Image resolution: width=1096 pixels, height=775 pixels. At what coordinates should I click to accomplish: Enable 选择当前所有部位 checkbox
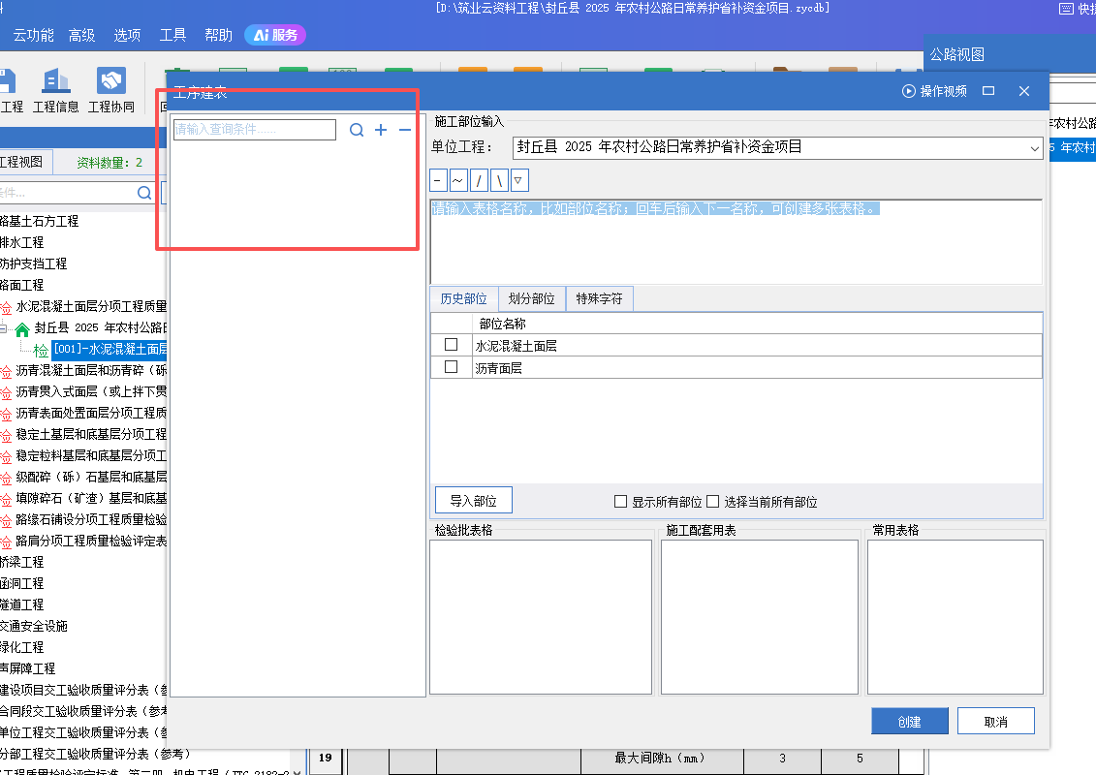[x=713, y=501]
